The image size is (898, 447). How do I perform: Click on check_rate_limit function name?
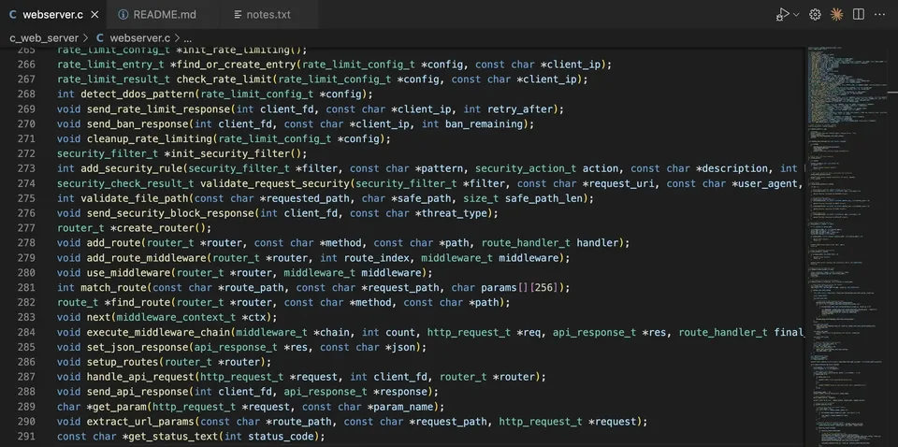click(224, 79)
